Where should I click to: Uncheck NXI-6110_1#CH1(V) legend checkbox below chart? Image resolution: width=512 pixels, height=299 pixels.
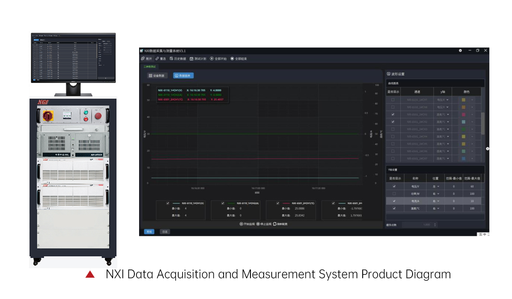coord(168,203)
